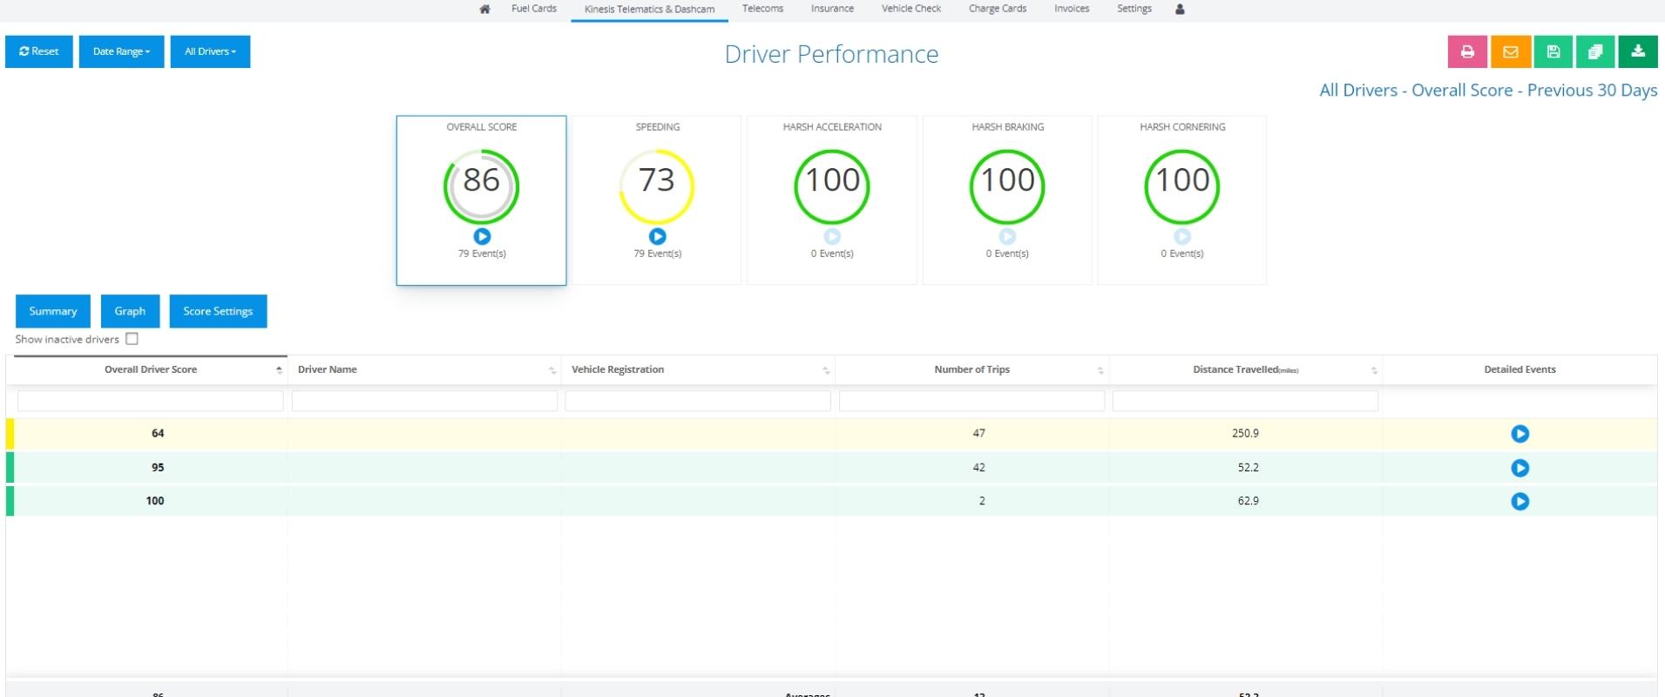Select the Harsh Acceleration 100 gauge
The width and height of the screenshot is (1665, 697).
[832, 186]
